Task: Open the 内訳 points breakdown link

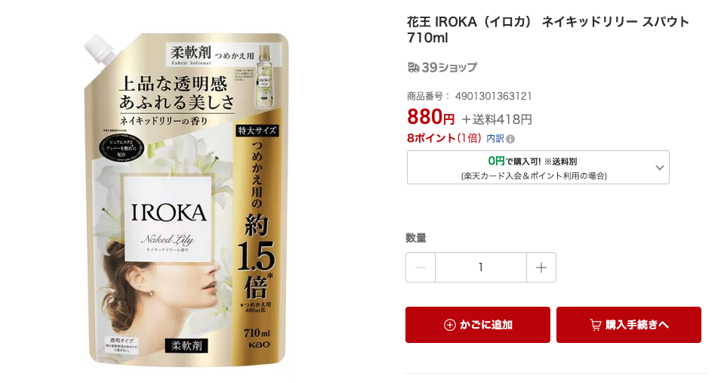Action: tap(495, 138)
